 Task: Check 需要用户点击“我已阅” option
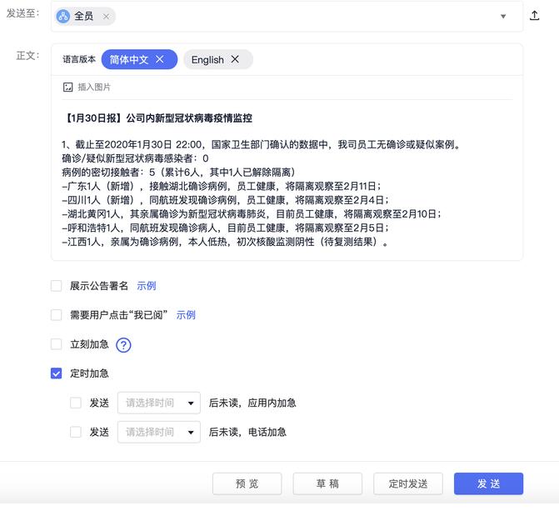(57, 315)
